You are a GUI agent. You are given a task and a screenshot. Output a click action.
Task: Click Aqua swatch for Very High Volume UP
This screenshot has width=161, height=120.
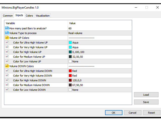(x=70, y=47)
